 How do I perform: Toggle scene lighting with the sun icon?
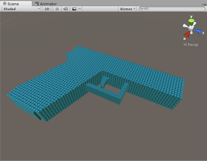point(57,9)
